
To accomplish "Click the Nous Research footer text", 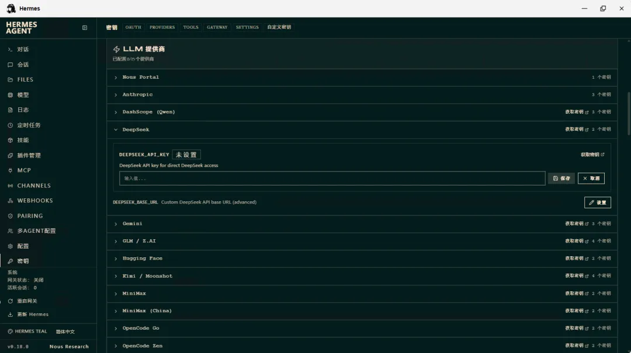I will pyautogui.click(x=69, y=347).
